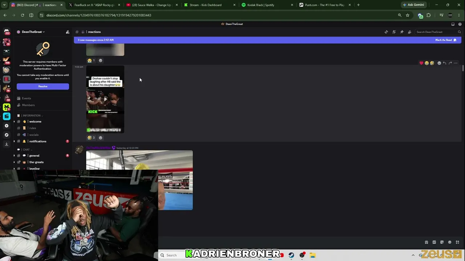
Task: Open the boxing gym image attachment
Action: point(139,180)
